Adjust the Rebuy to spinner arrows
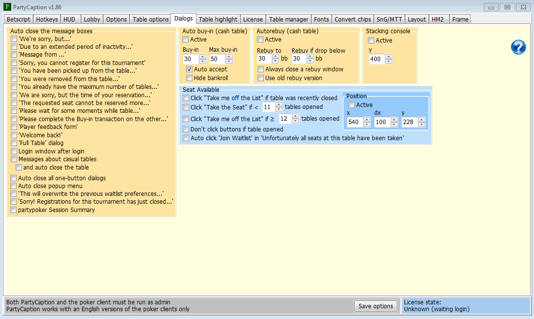 [276, 59]
